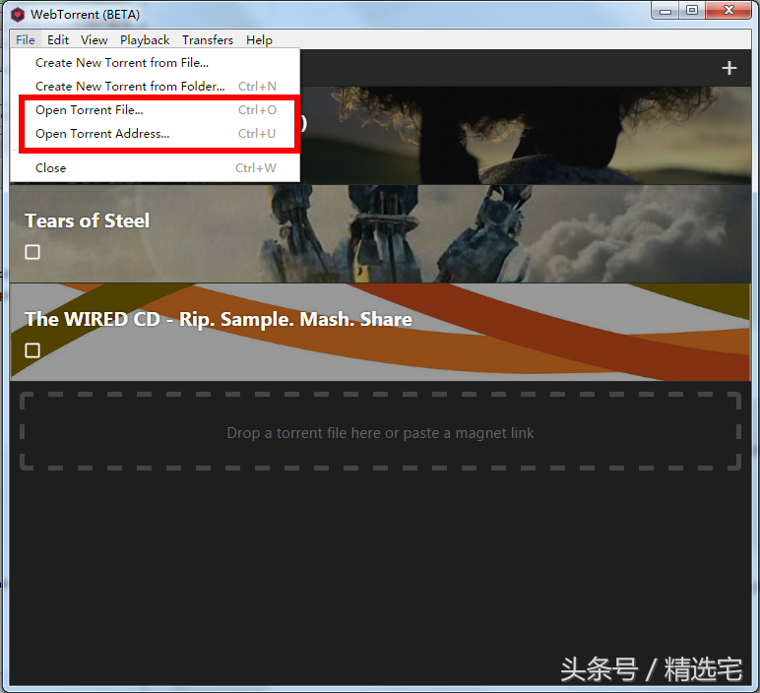Minimize the WebTorrent window
760x693 pixels.
[x=665, y=11]
